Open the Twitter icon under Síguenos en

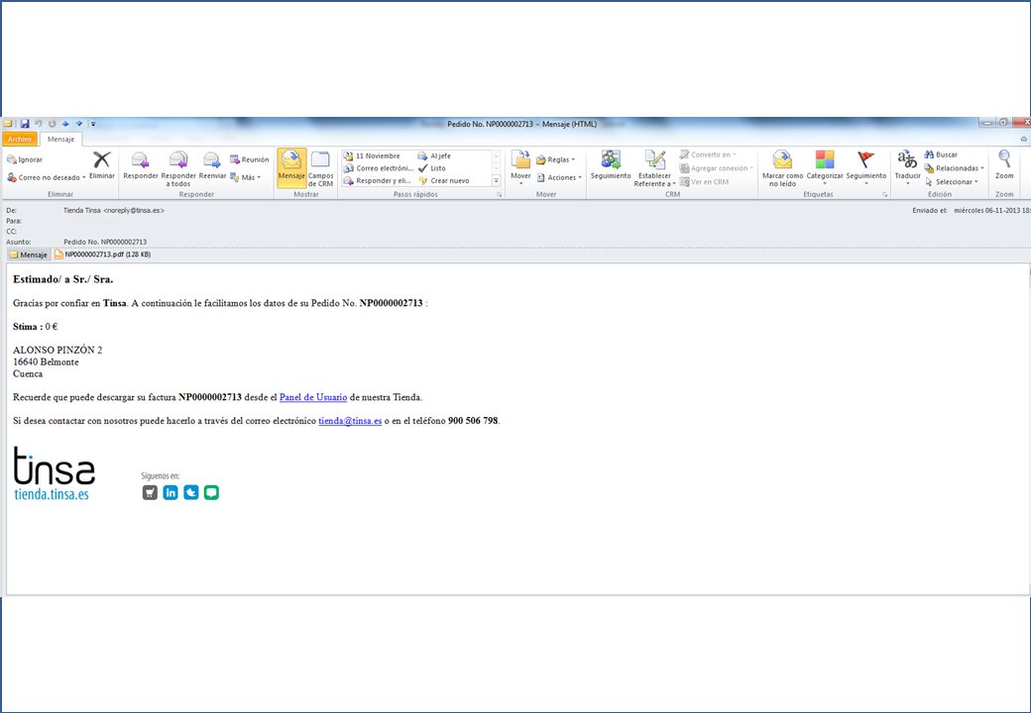coord(190,492)
